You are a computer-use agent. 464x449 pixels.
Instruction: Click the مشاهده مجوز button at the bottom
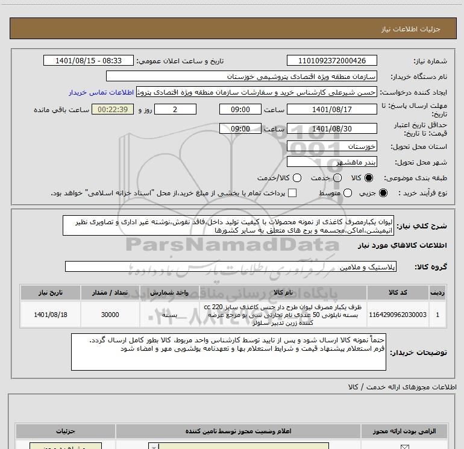pos(66,446)
